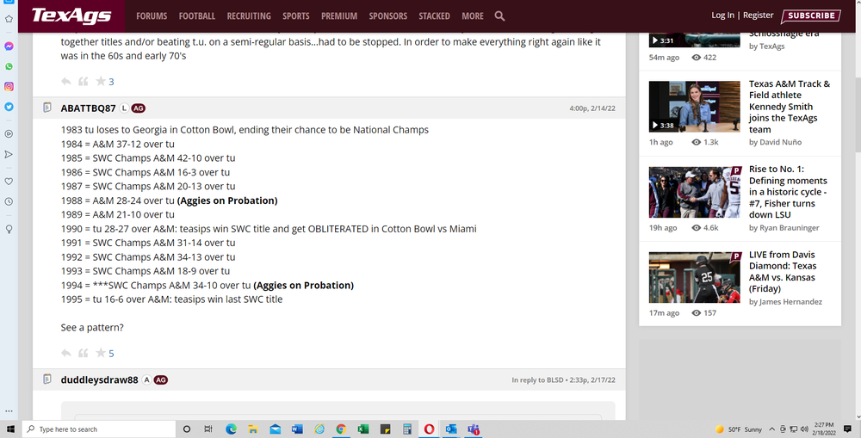This screenshot has width=861, height=438.
Task: Open Twitter from the Opera sidebar
Action: click(x=9, y=107)
